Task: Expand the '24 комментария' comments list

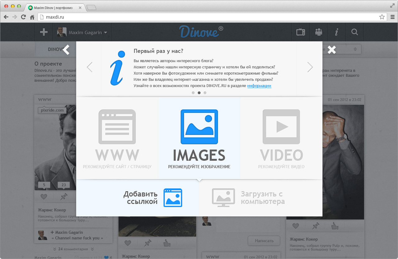Action: pyautogui.click(x=73, y=249)
